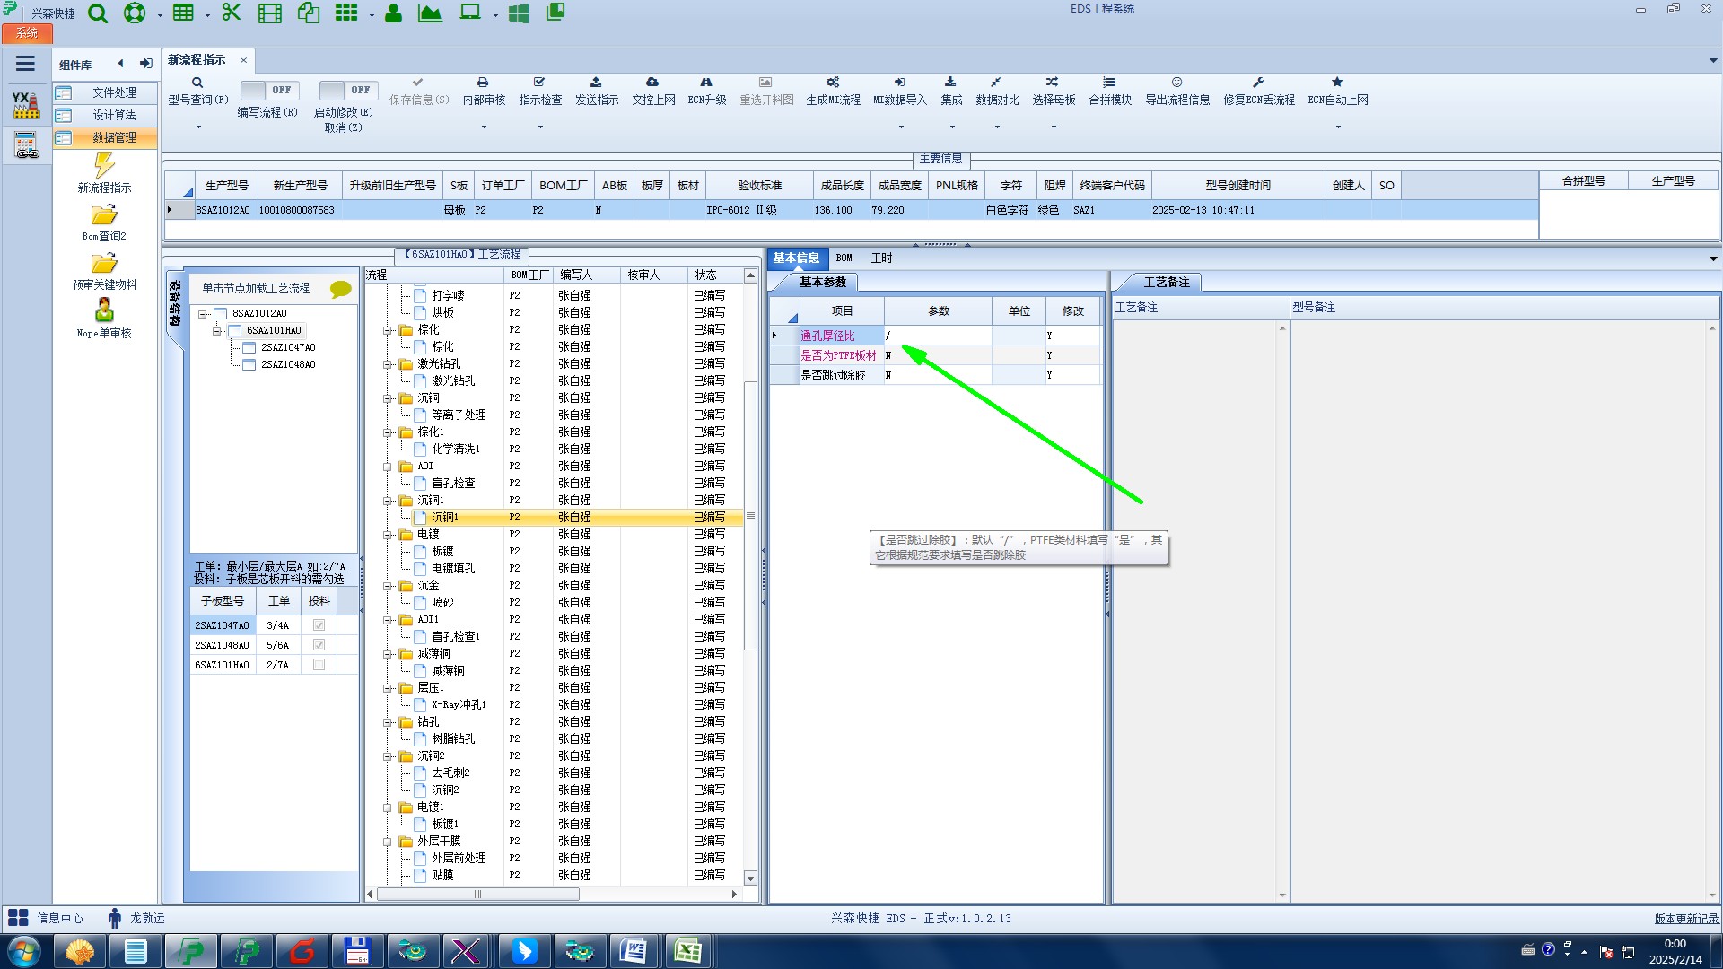The width and height of the screenshot is (1723, 969).
Task: Click the lifebuoy help icon
Action: [135, 13]
